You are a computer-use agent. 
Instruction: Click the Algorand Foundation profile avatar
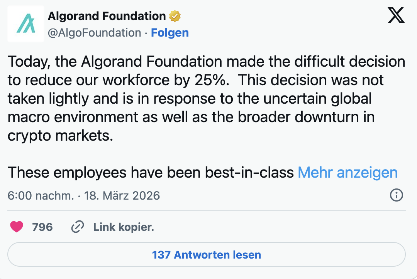click(25, 24)
